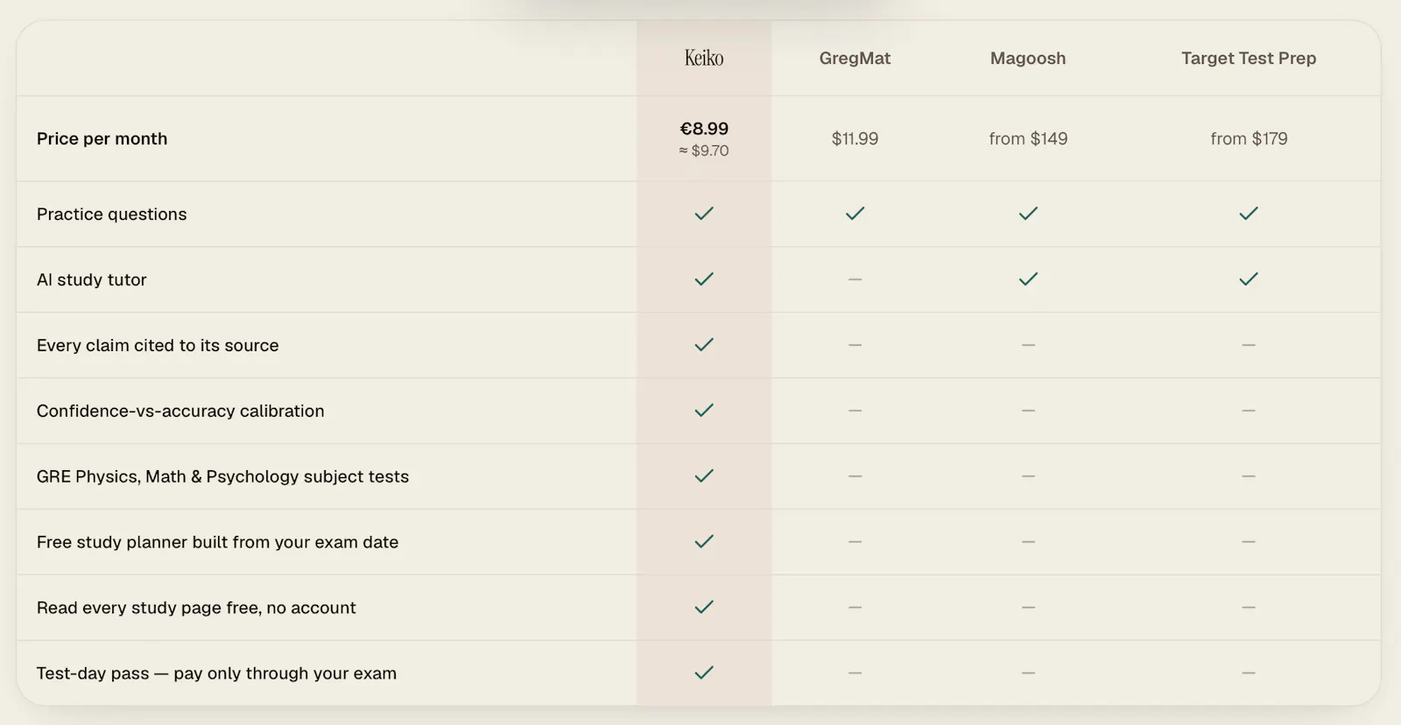1401x725 pixels.
Task: Click Target Test Prep's checkmark for AI study tutor
Action: [x=1249, y=279]
